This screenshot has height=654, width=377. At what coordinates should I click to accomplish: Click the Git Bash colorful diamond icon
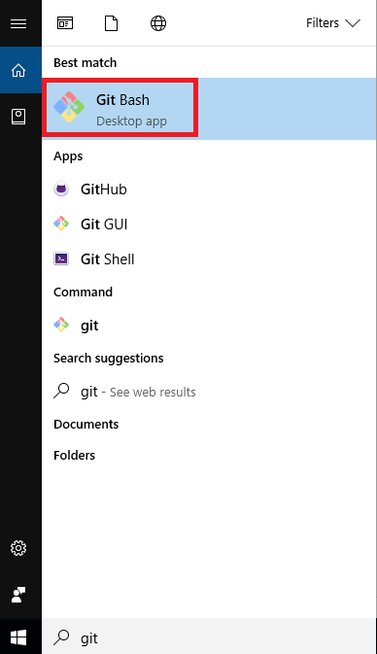coord(69,107)
